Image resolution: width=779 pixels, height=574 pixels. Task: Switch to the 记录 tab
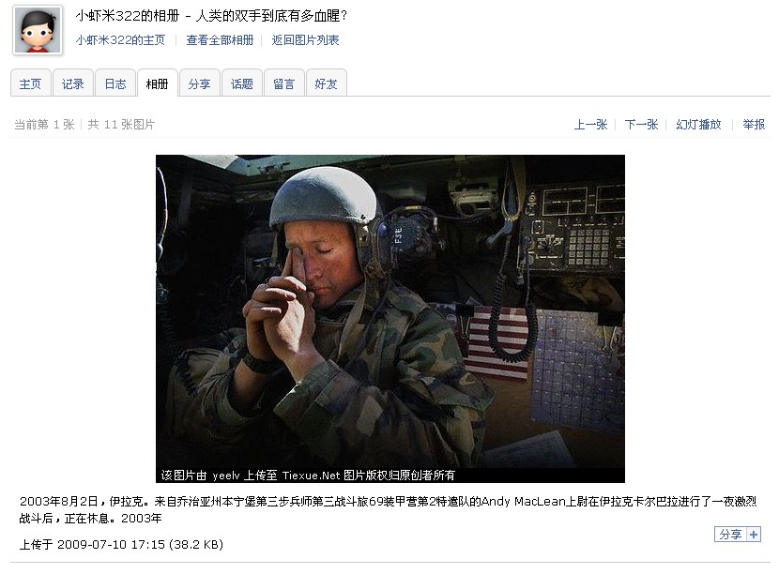click(72, 83)
